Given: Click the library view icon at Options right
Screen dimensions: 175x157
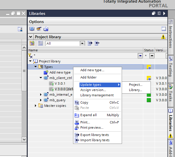Looking at the screenshot, I should [164, 29].
